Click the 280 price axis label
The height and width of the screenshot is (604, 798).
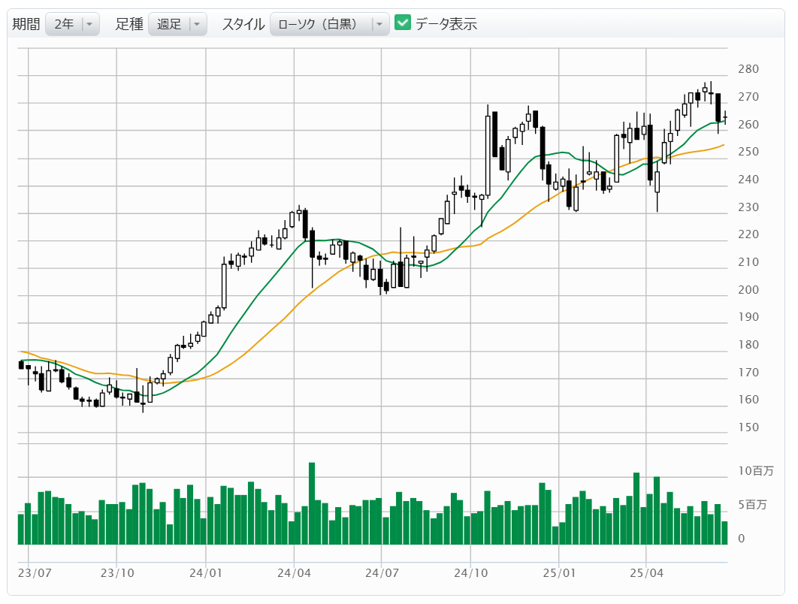[748, 69]
